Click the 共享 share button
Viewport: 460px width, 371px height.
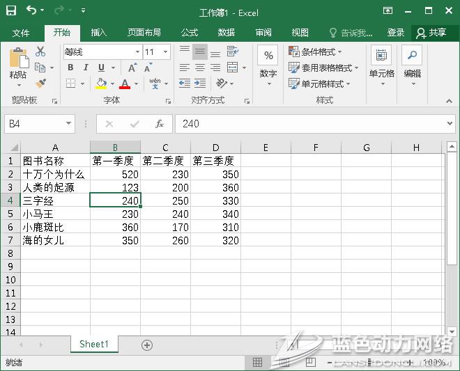pyautogui.click(x=431, y=33)
